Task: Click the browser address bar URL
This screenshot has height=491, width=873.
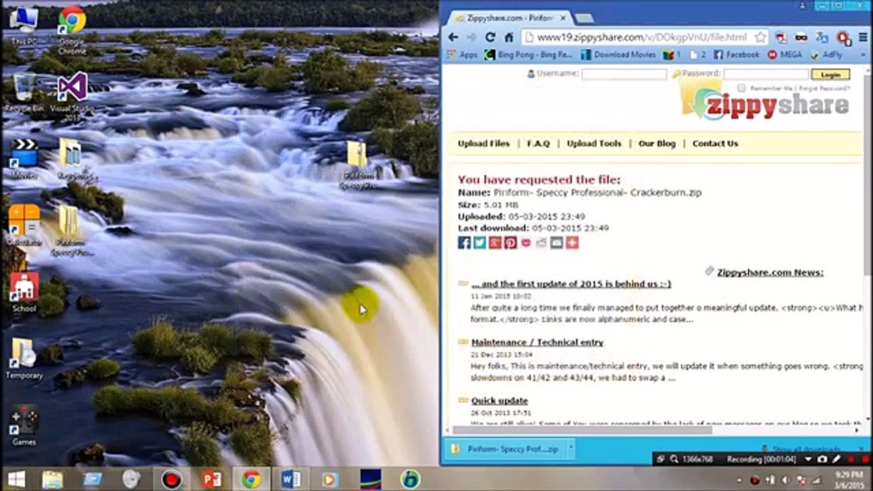Action: pos(641,38)
